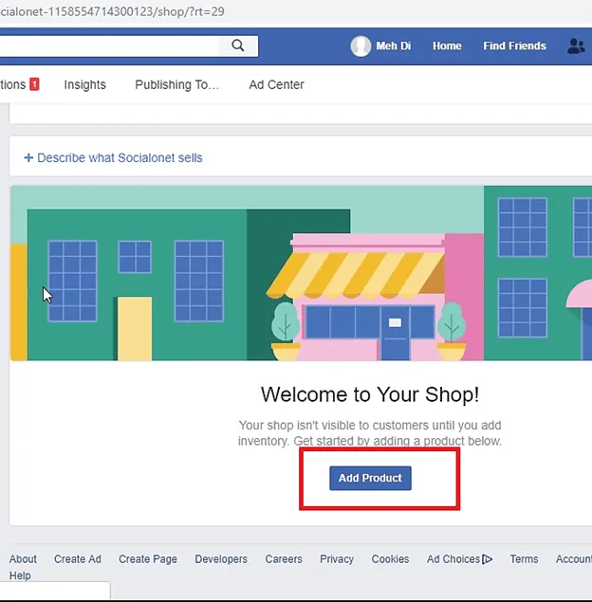Open the Developers footer link
Screen dimensions: 592x602
(221, 559)
